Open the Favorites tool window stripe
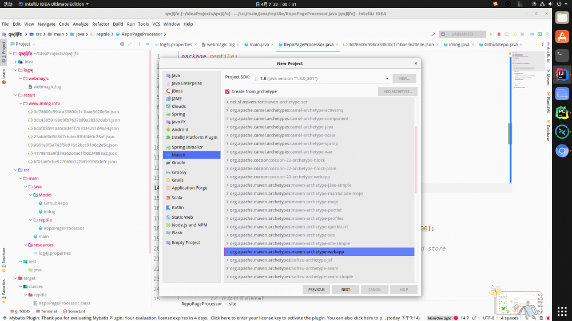The height and width of the screenshot is (321, 572). click(3, 291)
